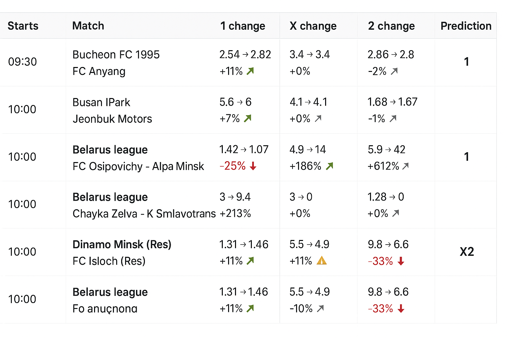Click green arrow next to Busan IPark +7%
This screenshot has height=338, width=507.
(248, 118)
